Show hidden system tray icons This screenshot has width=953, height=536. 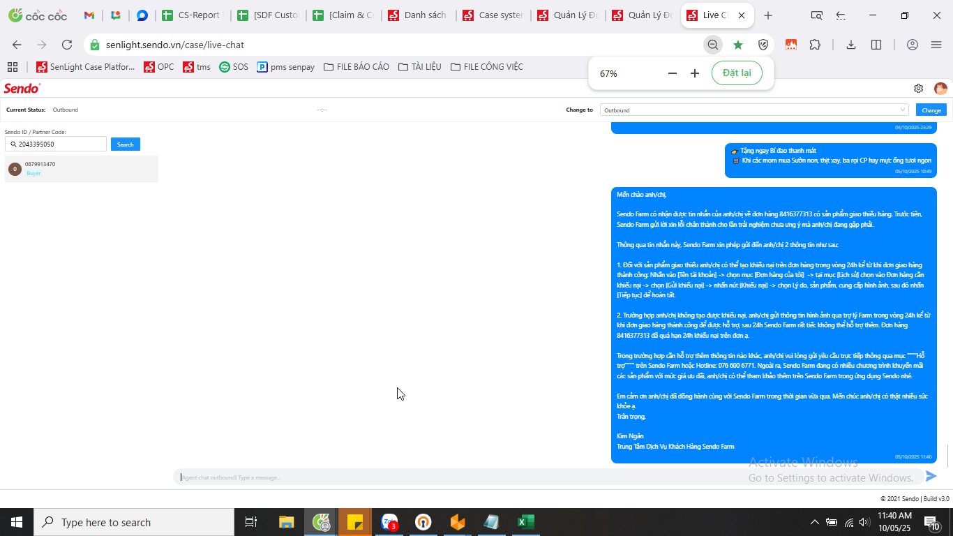[814, 522]
